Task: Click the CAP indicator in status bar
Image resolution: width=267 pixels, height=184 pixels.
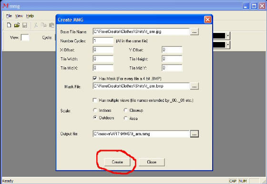Action: point(233,181)
